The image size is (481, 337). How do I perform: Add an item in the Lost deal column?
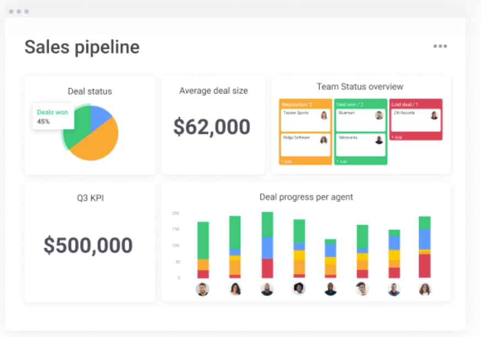397,137
